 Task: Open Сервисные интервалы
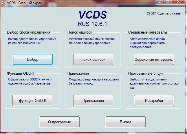[x=154, y=59]
